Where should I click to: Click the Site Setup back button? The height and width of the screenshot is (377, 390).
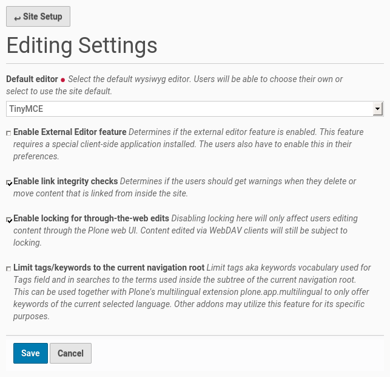38,16
